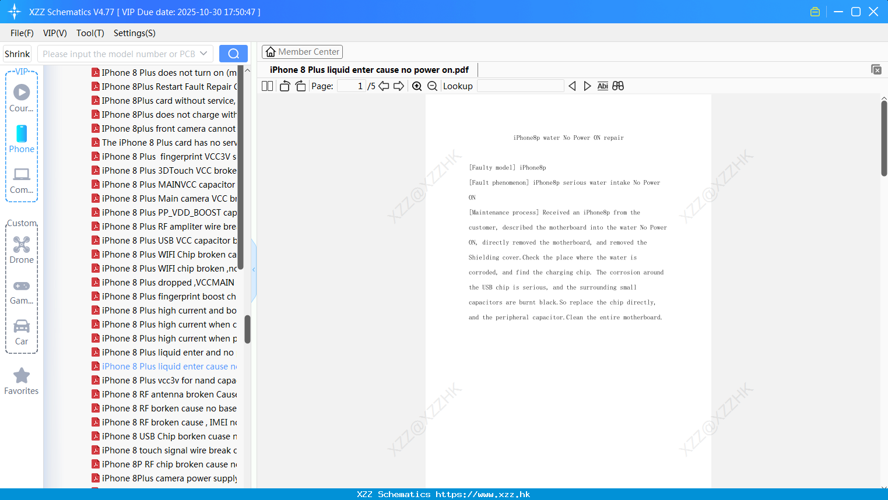Click the page number input field
This screenshot has height=500, width=888.
click(352, 86)
